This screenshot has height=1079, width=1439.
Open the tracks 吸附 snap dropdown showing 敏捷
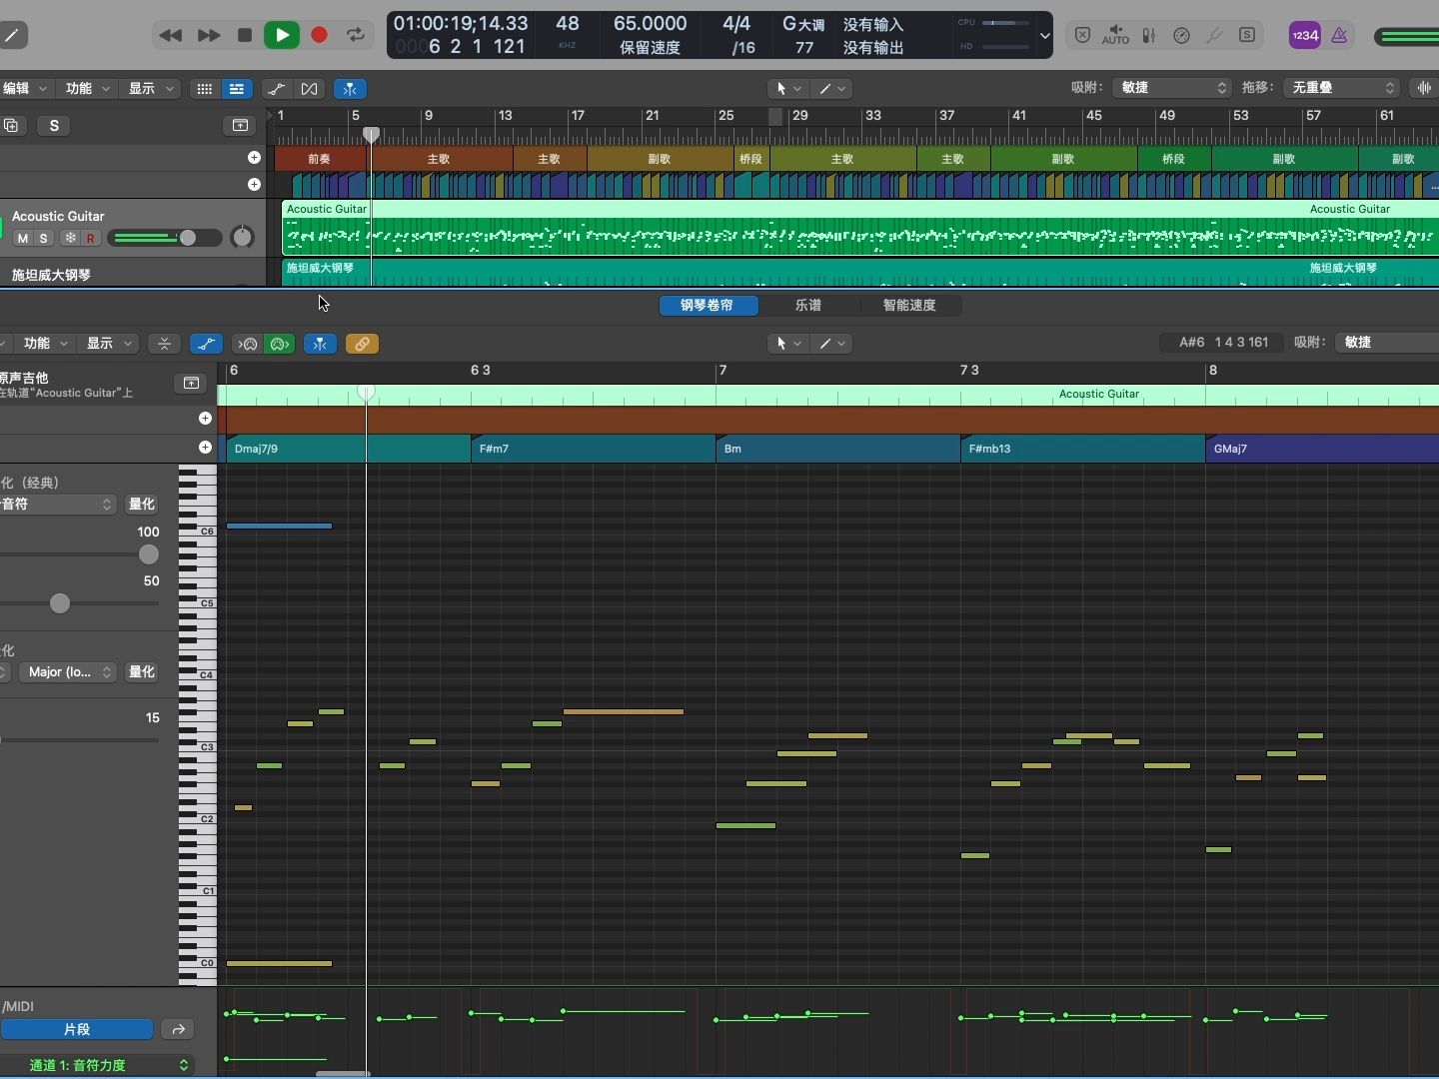1171,88
